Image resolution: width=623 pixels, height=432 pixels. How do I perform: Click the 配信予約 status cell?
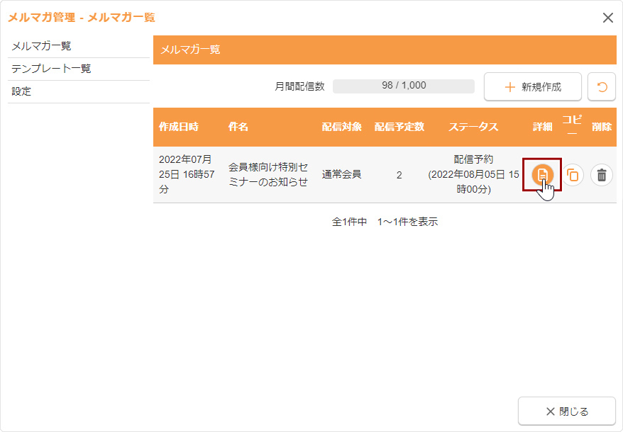point(473,174)
